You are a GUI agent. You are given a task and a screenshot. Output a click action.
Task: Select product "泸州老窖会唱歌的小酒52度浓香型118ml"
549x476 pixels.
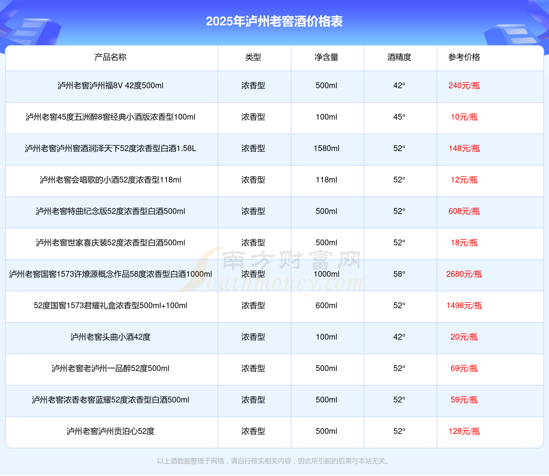click(x=110, y=180)
